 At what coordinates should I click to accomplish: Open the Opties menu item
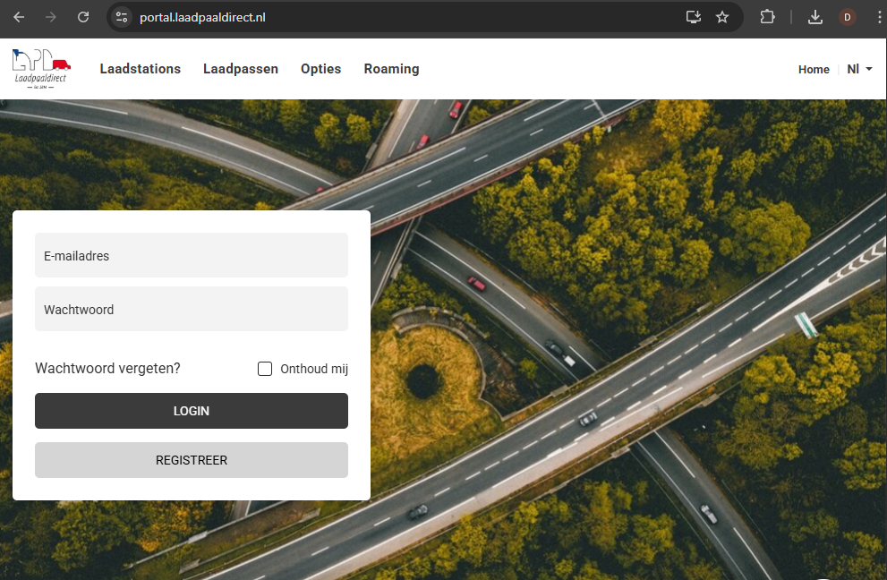(x=320, y=68)
